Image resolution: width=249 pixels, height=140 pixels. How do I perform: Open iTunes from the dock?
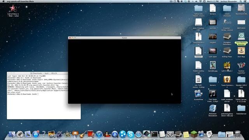click(99, 134)
